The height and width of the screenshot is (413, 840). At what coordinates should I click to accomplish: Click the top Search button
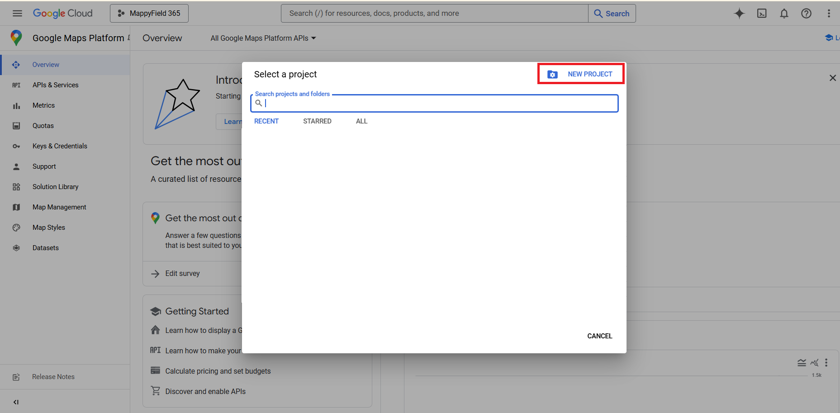[612, 14]
